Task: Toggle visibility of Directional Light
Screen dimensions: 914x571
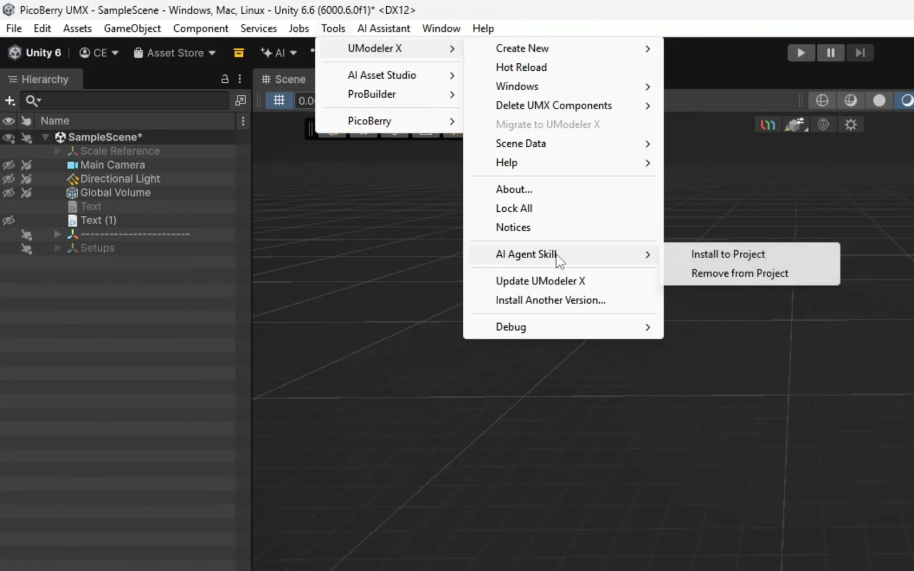Action: pyautogui.click(x=9, y=179)
